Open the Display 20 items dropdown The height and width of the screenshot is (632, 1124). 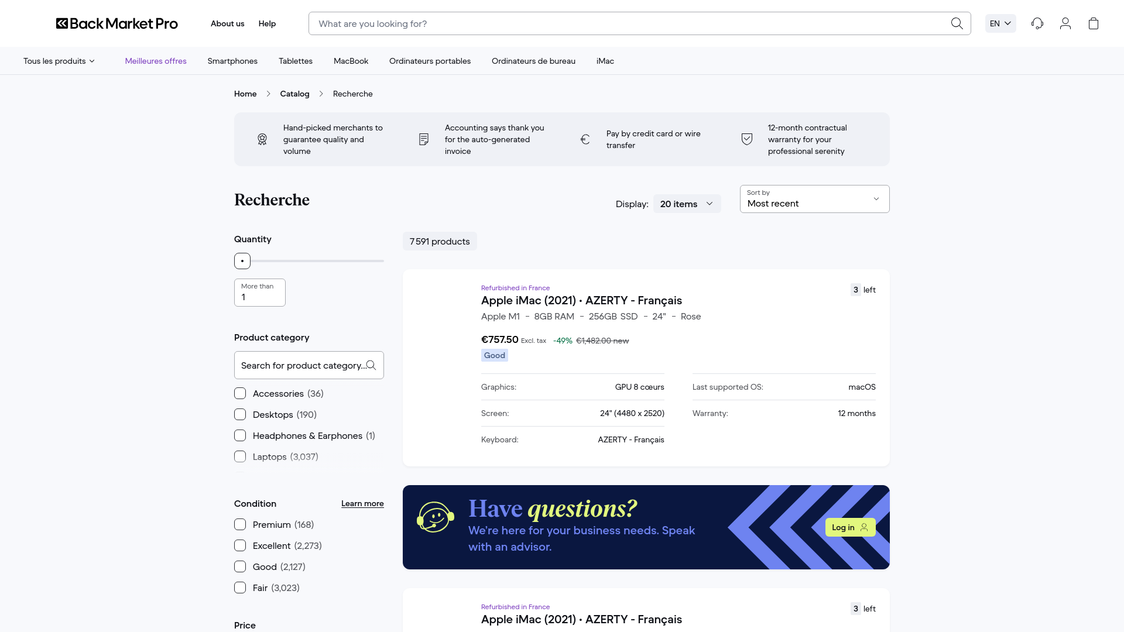click(687, 204)
